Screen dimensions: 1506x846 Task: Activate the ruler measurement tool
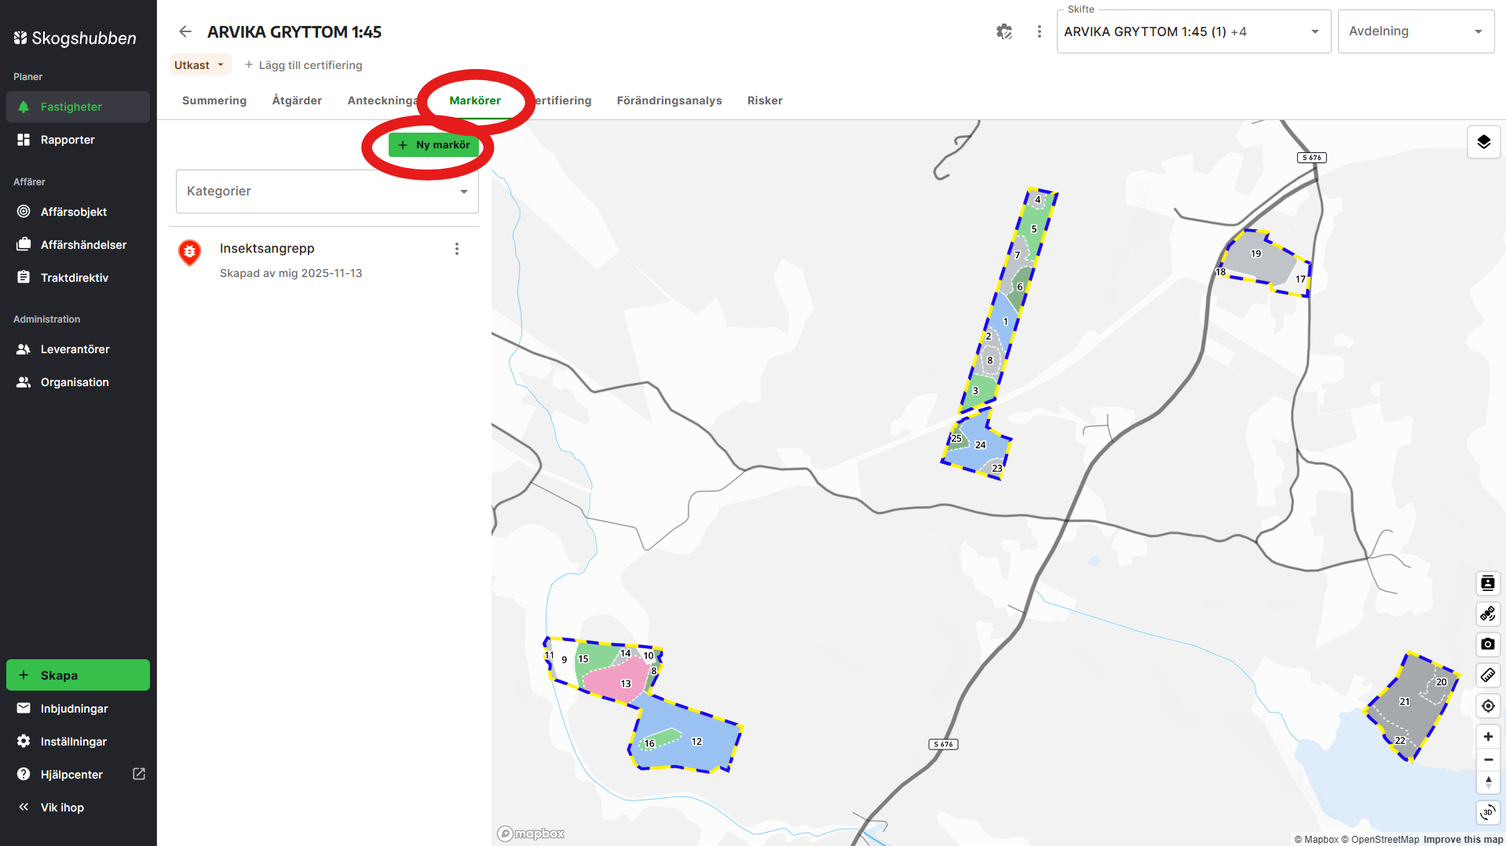(1487, 676)
